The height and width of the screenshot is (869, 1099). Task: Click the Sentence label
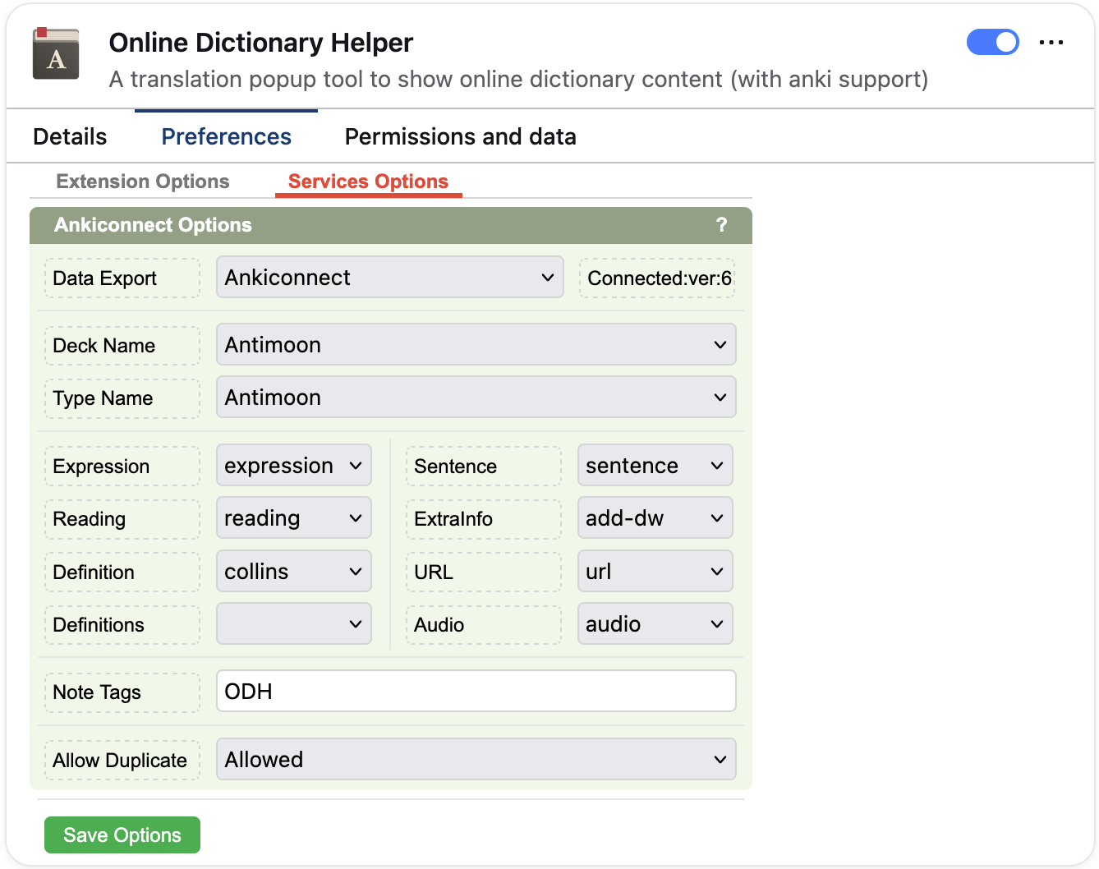[484, 467]
